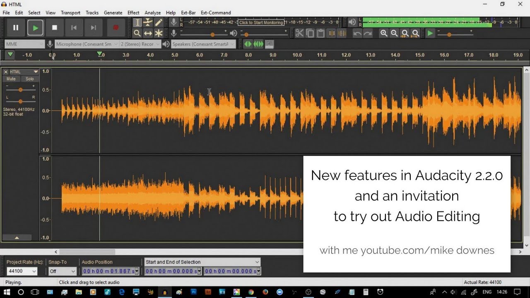Image resolution: width=530 pixels, height=298 pixels.
Task: Redo action with the Redo arrow
Action: 368,34
